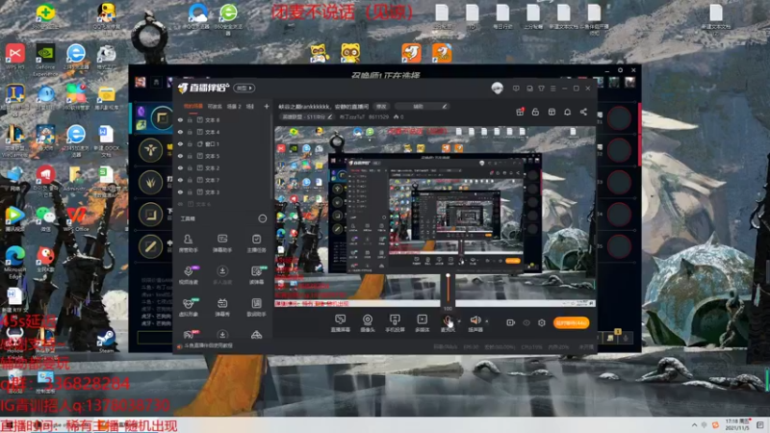The height and width of the screenshot is (433, 770).
Task: Expand the arrow next to the speaker
Action: point(487,321)
